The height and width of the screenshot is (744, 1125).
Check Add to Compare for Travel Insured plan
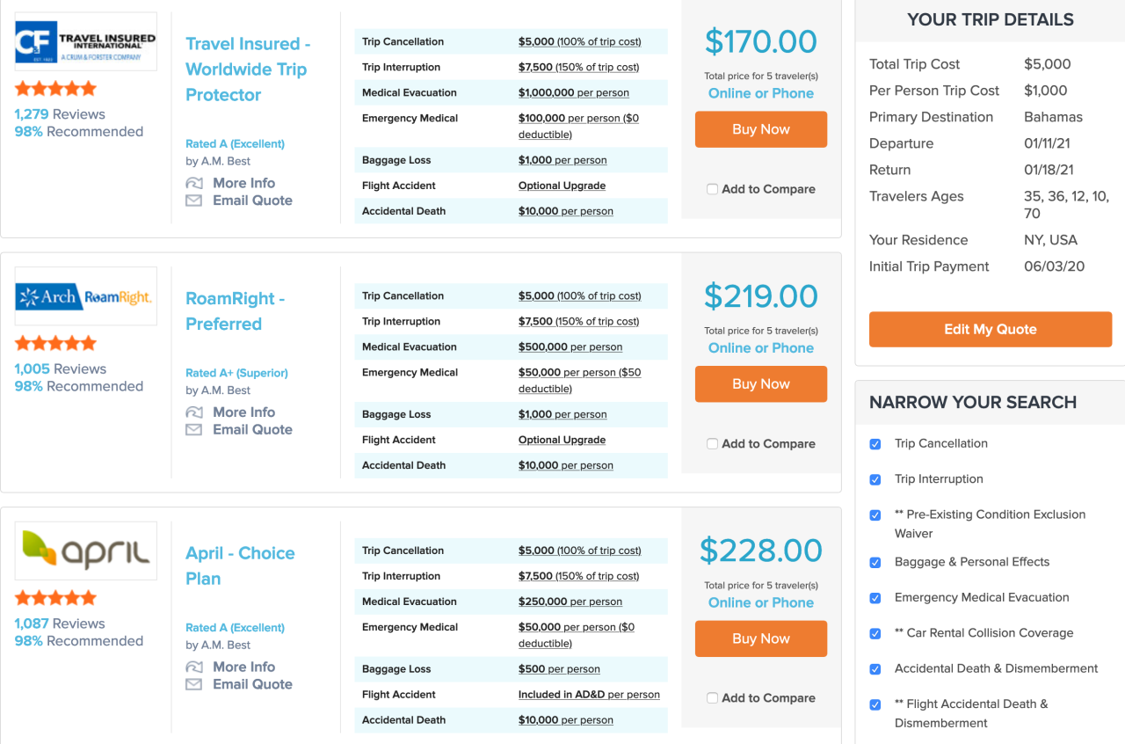(x=712, y=189)
